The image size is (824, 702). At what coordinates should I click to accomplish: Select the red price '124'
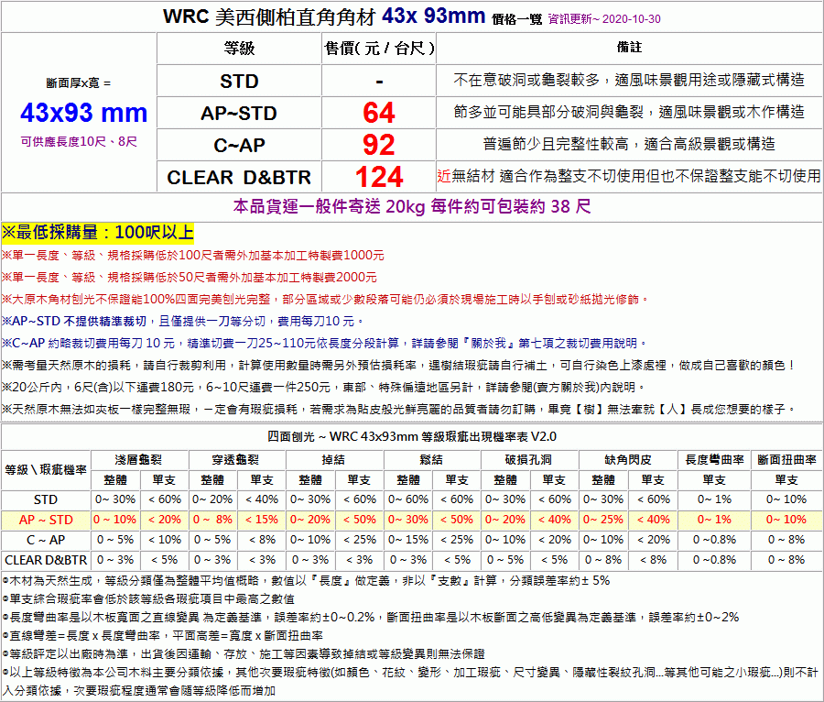(x=379, y=177)
